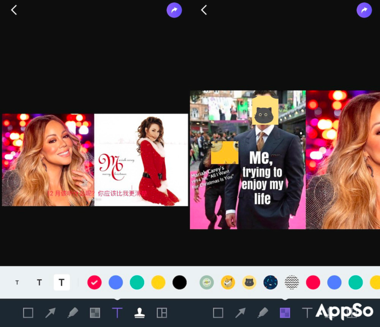Pick the checked red text color

(94, 283)
